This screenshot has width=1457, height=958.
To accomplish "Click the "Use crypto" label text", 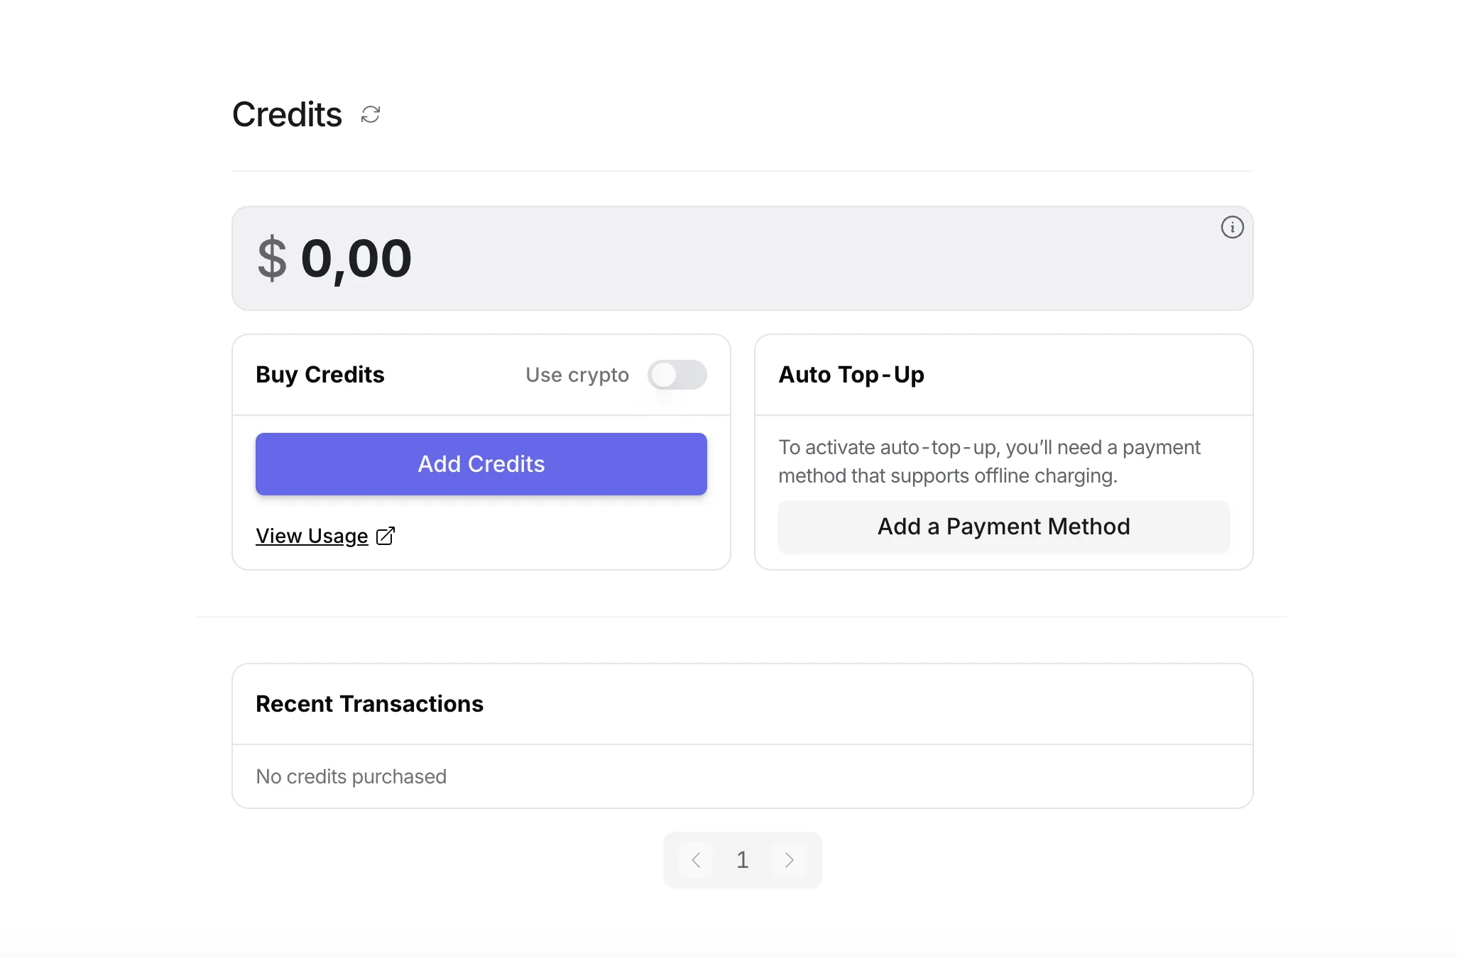I will [x=577, y=375].
